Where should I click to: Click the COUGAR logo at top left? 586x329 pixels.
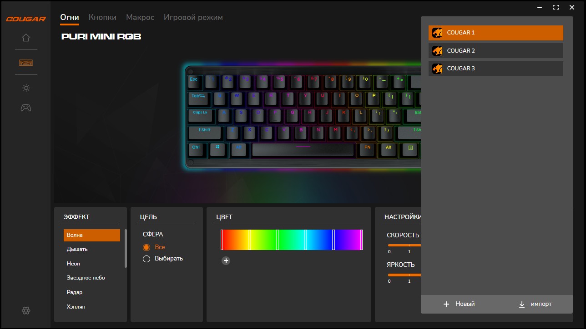pyautogui.click(x=26, y=19)
